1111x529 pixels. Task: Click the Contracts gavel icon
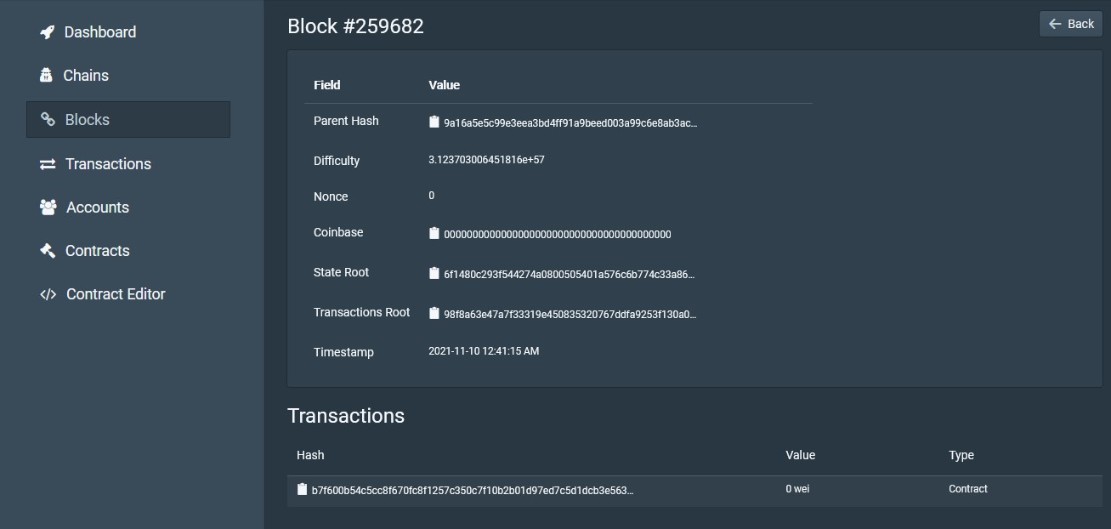[x=48, y=251]
